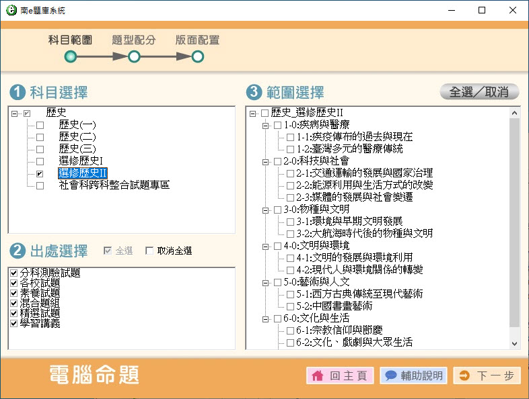Viewport: 529px width, 399px height.
Task: Click the 題型配分 step circle
Action: 134,57
